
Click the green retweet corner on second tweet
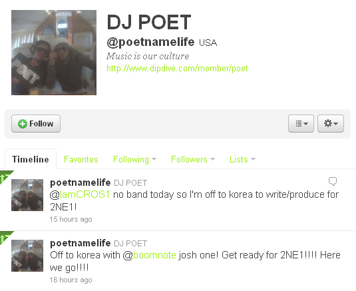(5, 237)
